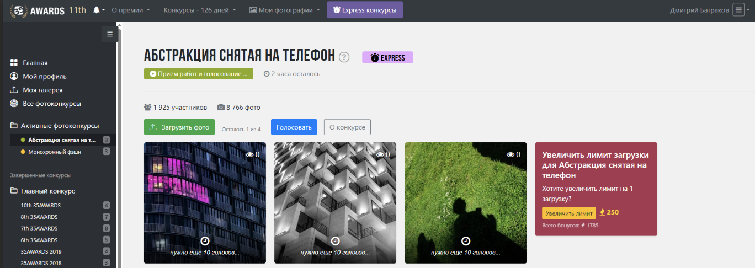Toggle the sidebar collapse button

click(110, 34)
